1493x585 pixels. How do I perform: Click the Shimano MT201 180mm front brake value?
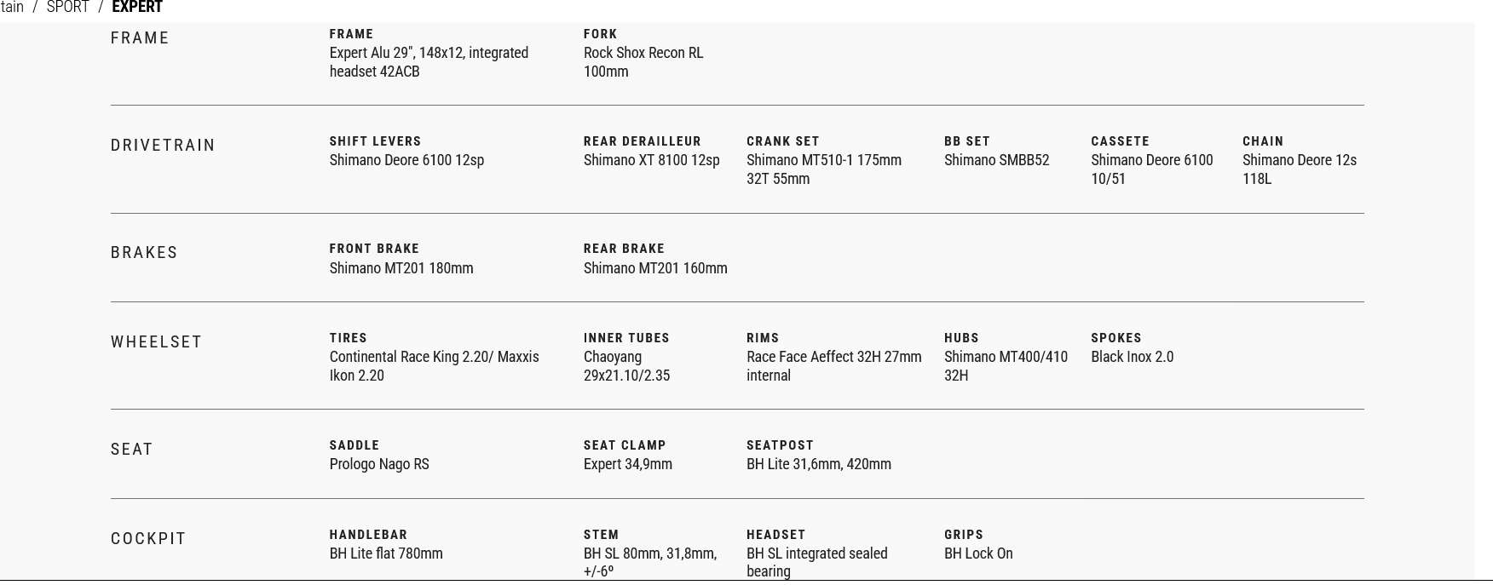click(x=401, y=268)
